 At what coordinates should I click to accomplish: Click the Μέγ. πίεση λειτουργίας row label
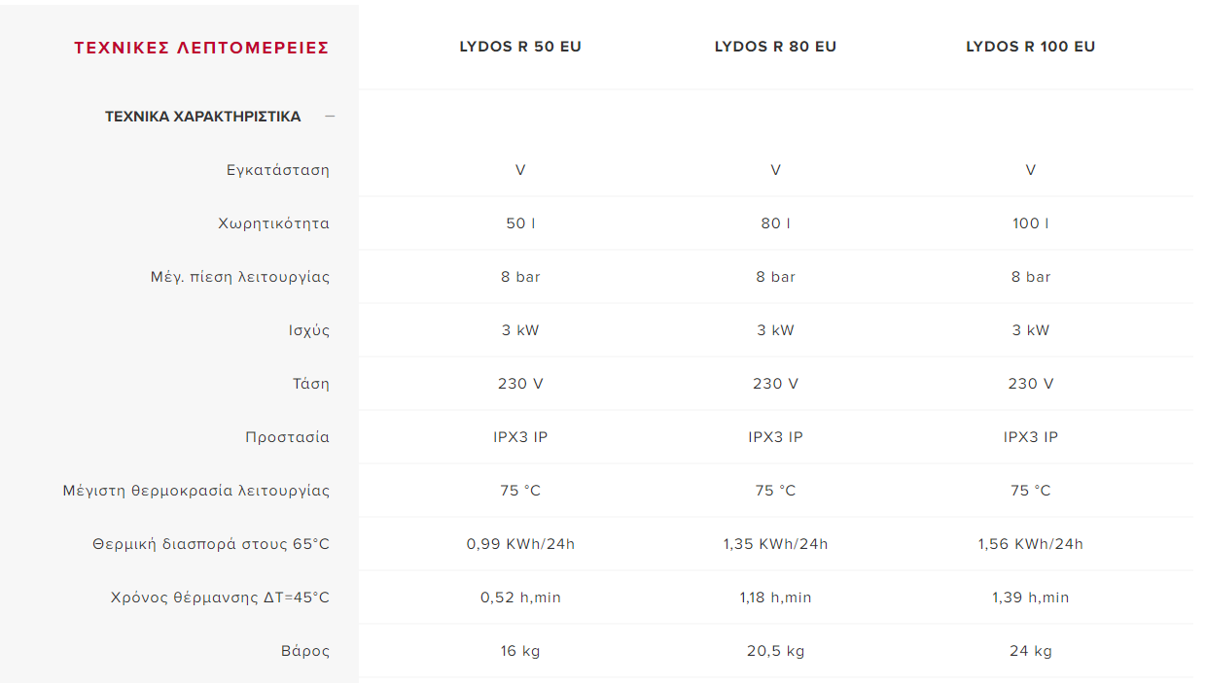click(240, 277)
